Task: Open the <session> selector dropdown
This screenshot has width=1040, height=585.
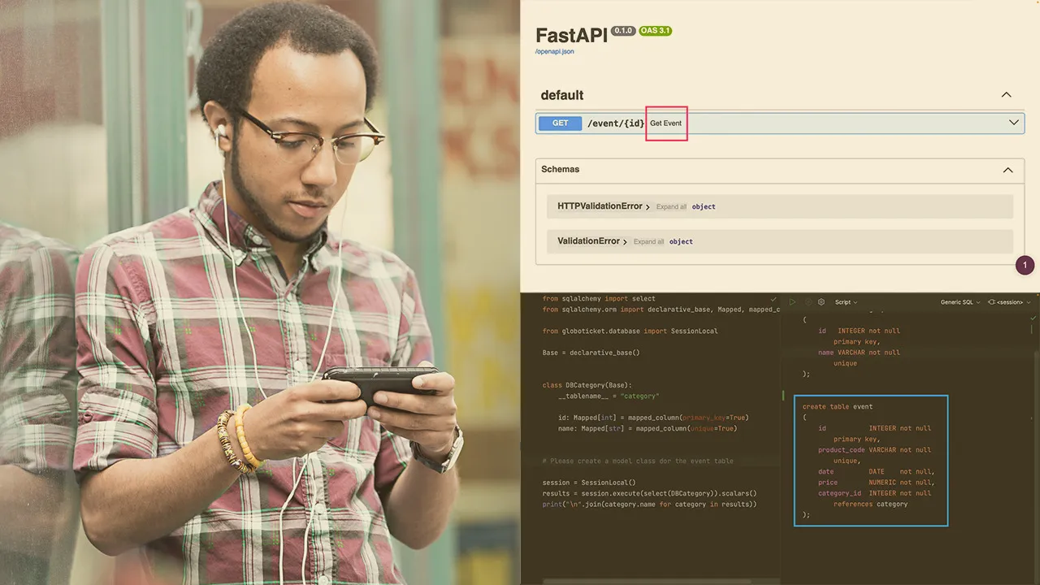Action: (1008, 302)
